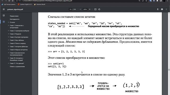The height and width of the screenshot is (95, 170).
Task: Click the page number field showing 191
Action: pyautogui.click(x=70, y=9)
